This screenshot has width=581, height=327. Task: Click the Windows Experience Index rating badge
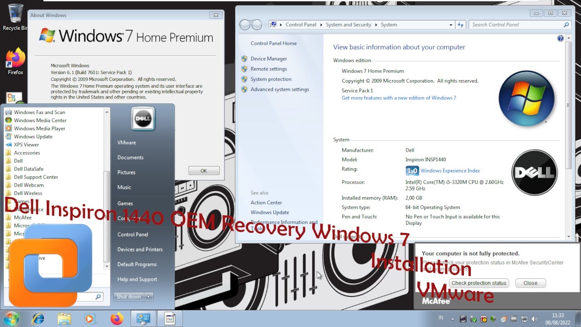click(412, 171)
